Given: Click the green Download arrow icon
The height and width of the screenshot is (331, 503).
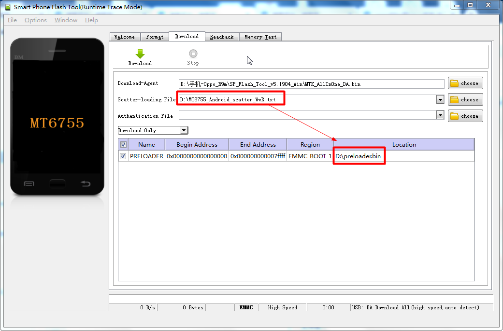Looking at the screenshot, I should coord(140,54).
